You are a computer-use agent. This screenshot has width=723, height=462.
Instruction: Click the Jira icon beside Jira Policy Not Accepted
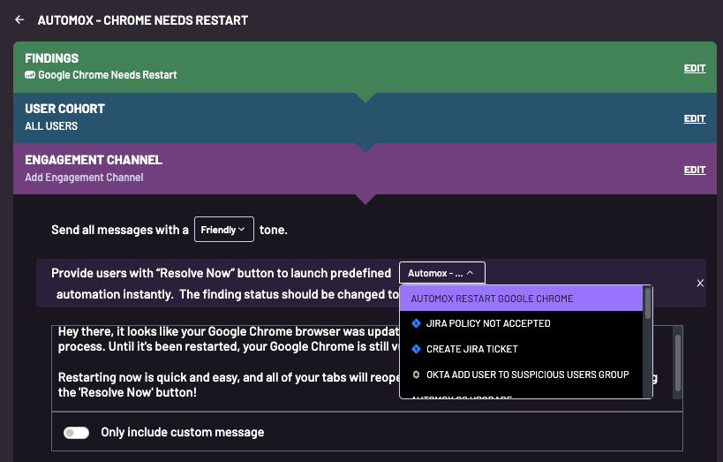[x=416, y=323]
